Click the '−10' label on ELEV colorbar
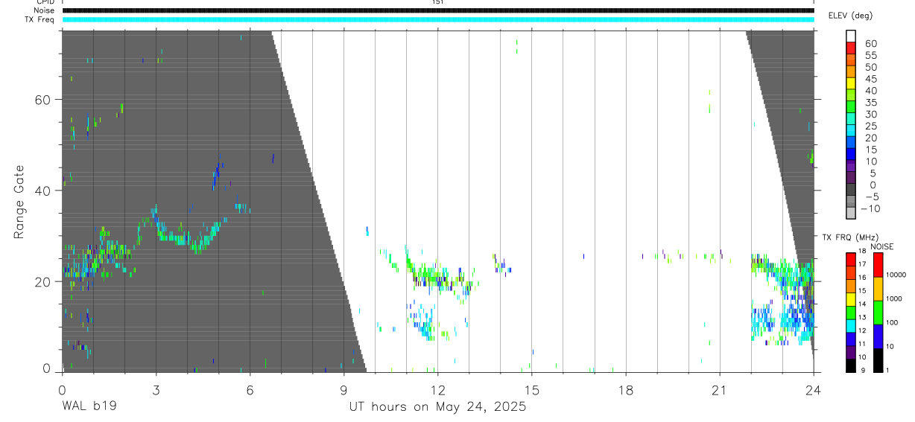This screenshot has width=915, height=422. (870, 209)
